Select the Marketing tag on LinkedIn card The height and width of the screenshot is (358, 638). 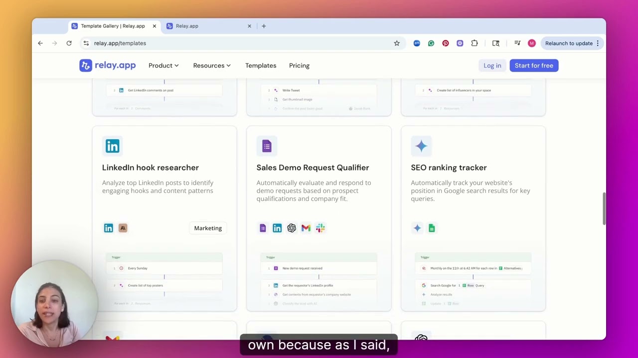pos(208,228)
